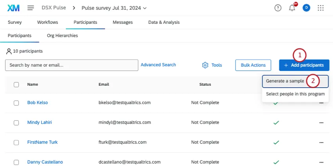Screen dimensions: 333x166
Task: Open Bob Kelso row options ellipsis
Action: (321, 103)
